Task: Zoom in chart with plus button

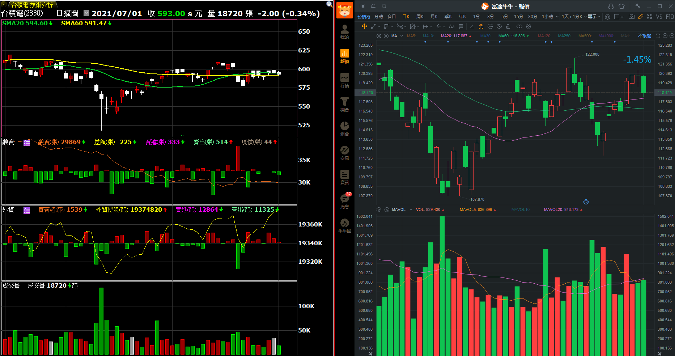Action: click(672, 36)
